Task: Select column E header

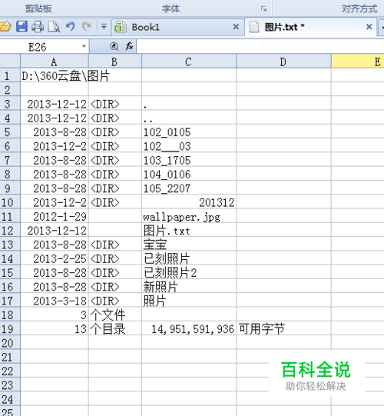Action: click(x=358, y=62)
